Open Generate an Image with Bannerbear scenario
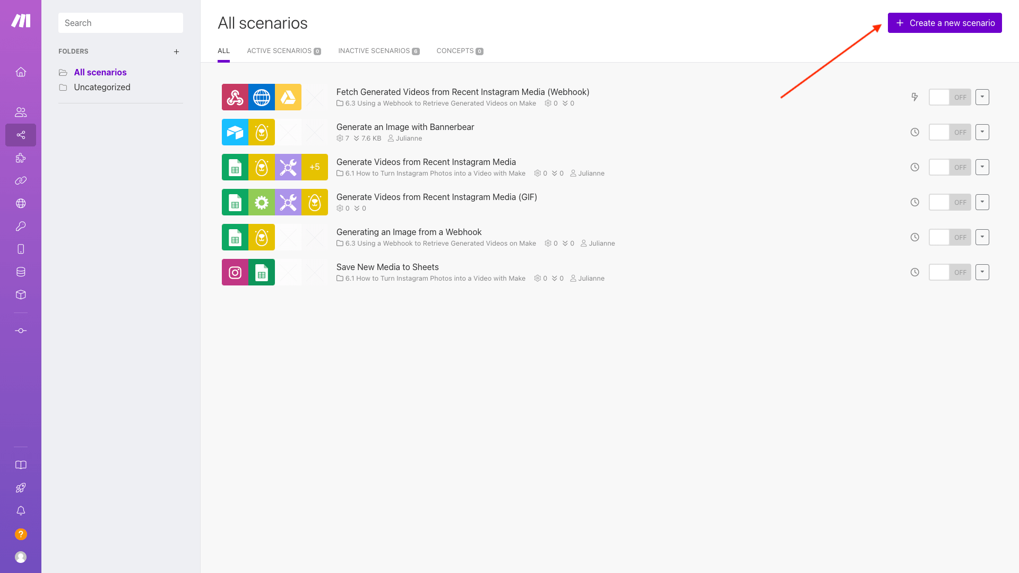Image resolution: width=1019 pixels, height=573 pixels. click(405, 127)
